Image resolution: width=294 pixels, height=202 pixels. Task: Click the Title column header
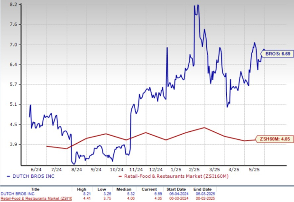tap(35, 189)
